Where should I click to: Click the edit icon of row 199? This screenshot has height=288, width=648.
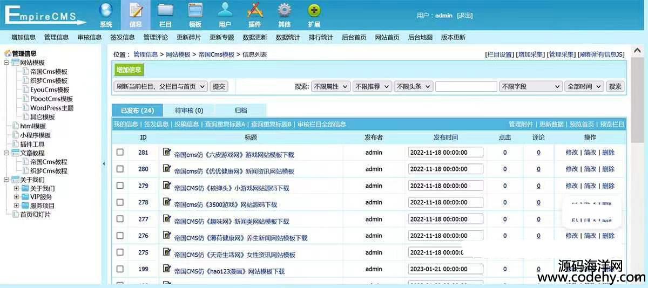coord(167,269)
